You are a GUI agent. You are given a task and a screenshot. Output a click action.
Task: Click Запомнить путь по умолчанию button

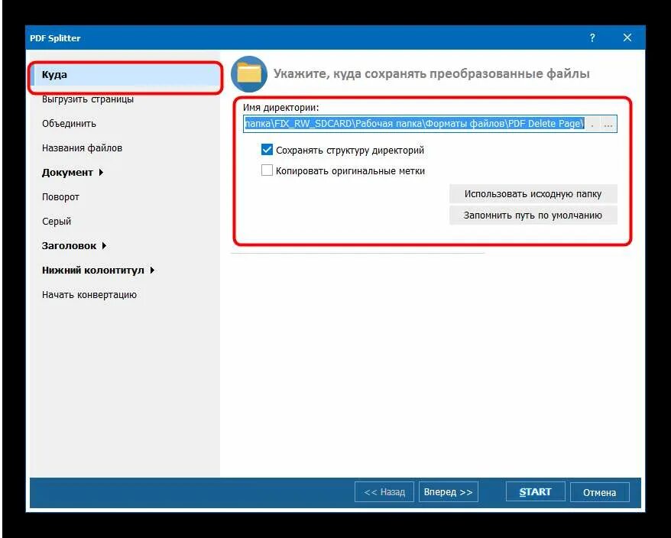[533, 216]
